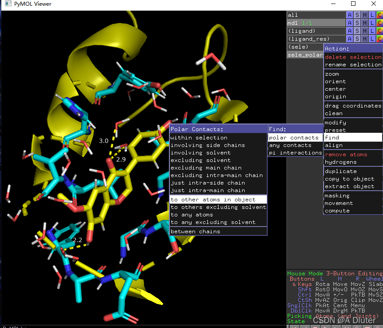Expand the 'hydrogens' submenu
The image size is (383, 328).
353,162
